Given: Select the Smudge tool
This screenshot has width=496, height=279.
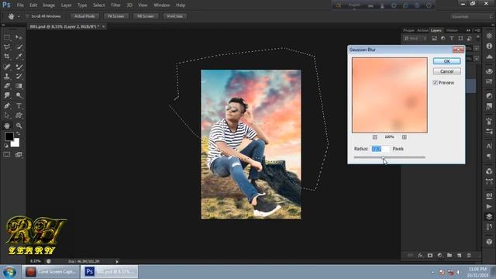Looking at the screenshot, I should [7, 95].
